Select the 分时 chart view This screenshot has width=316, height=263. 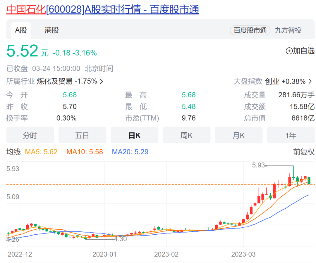click(x=30, y=135)
